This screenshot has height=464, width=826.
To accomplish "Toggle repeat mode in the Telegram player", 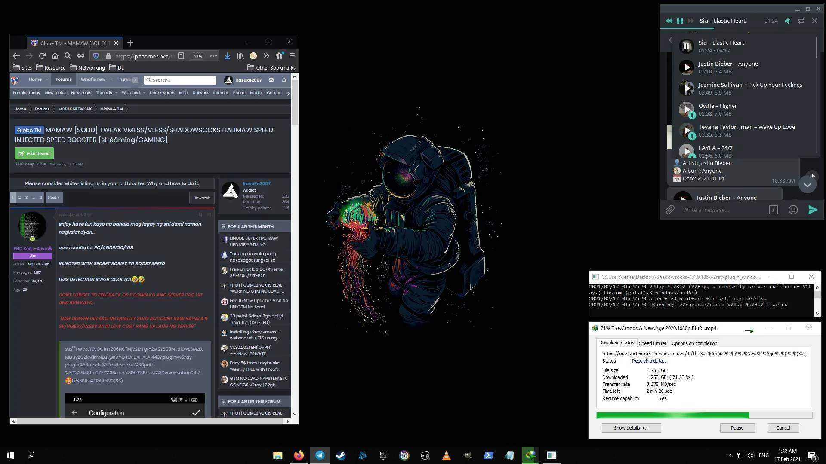I will point(801,21).
